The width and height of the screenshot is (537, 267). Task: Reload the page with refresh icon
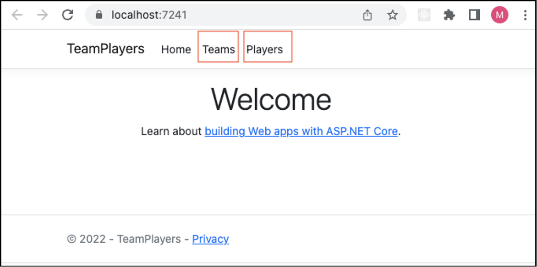[67, 15]
